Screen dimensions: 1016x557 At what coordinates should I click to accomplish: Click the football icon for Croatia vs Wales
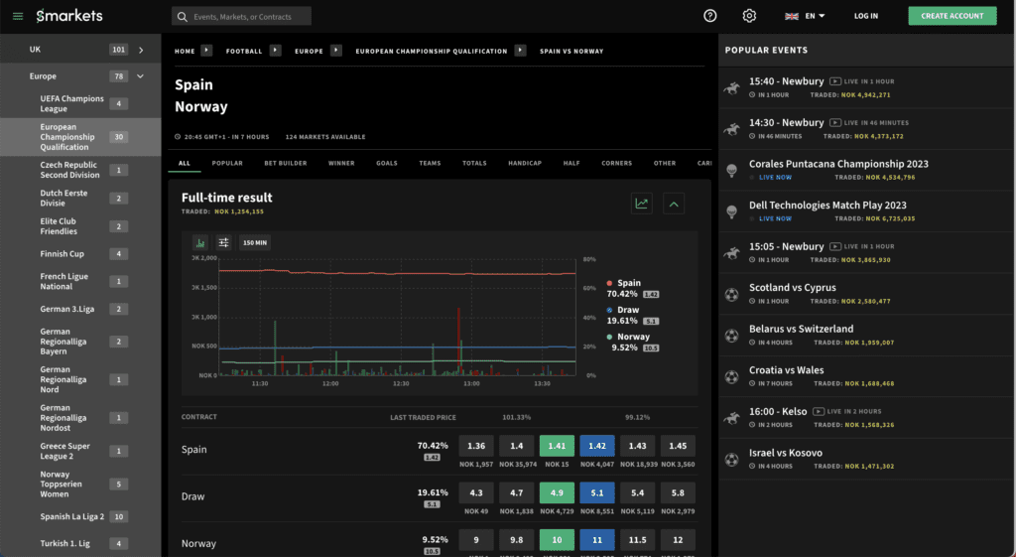731,376
